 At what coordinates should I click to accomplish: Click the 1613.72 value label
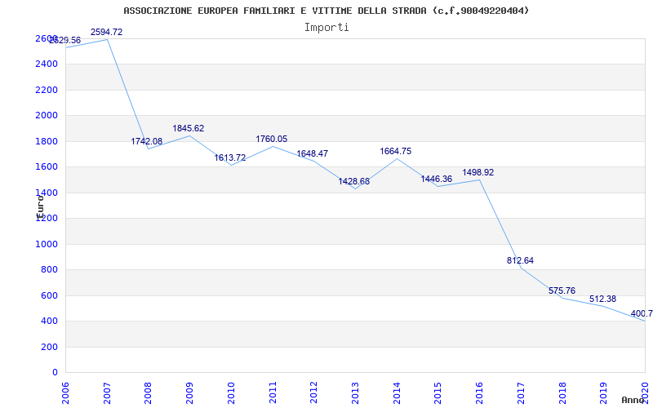pos(230,157)
